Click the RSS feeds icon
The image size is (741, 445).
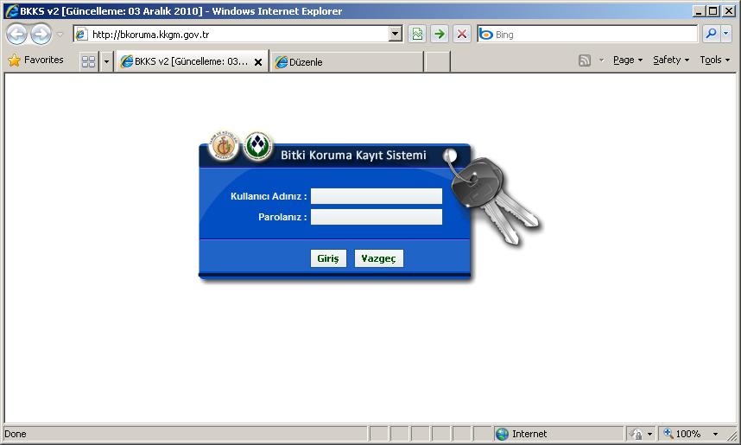click(585, 60)
